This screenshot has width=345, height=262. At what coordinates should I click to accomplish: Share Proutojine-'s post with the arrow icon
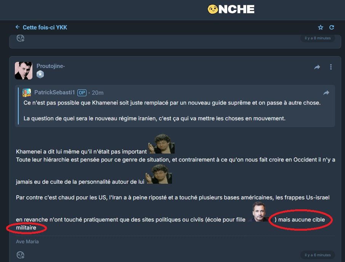click(317, 67)
